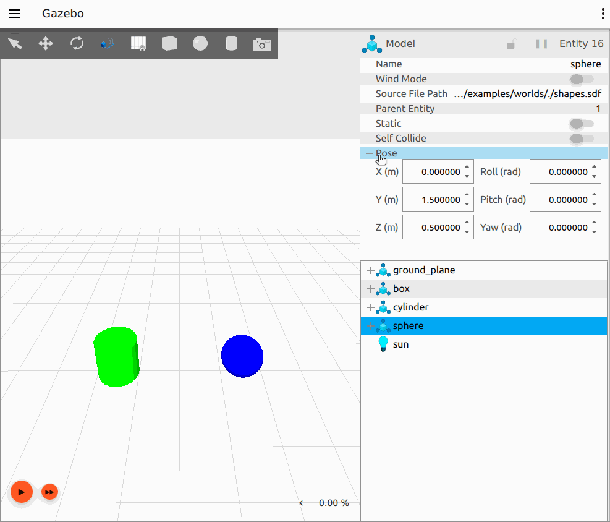
Task: Expand the cylinder tree entry
Action: [x=371, y=307]
